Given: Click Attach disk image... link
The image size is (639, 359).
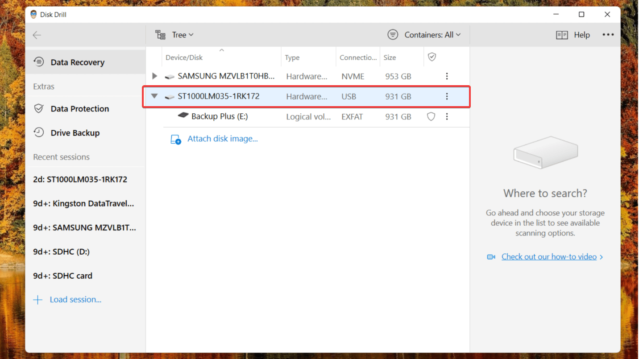Looking at the screenshot, I should [223, 139].
